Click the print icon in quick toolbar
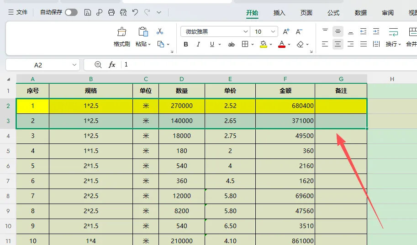 [111, 12]
